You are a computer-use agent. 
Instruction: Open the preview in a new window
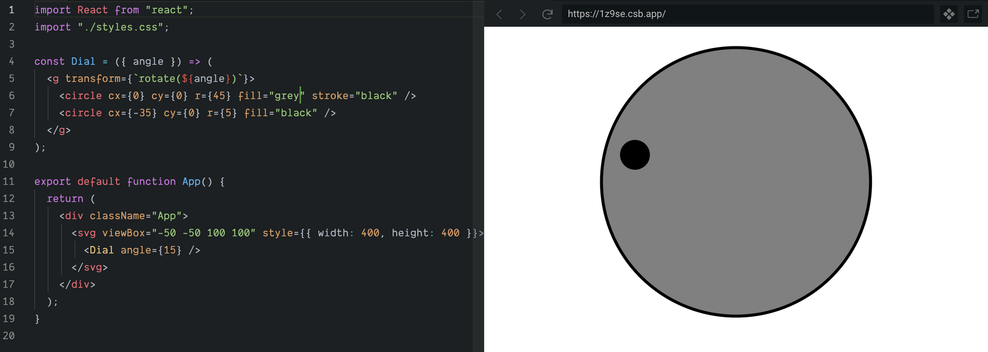973,14
